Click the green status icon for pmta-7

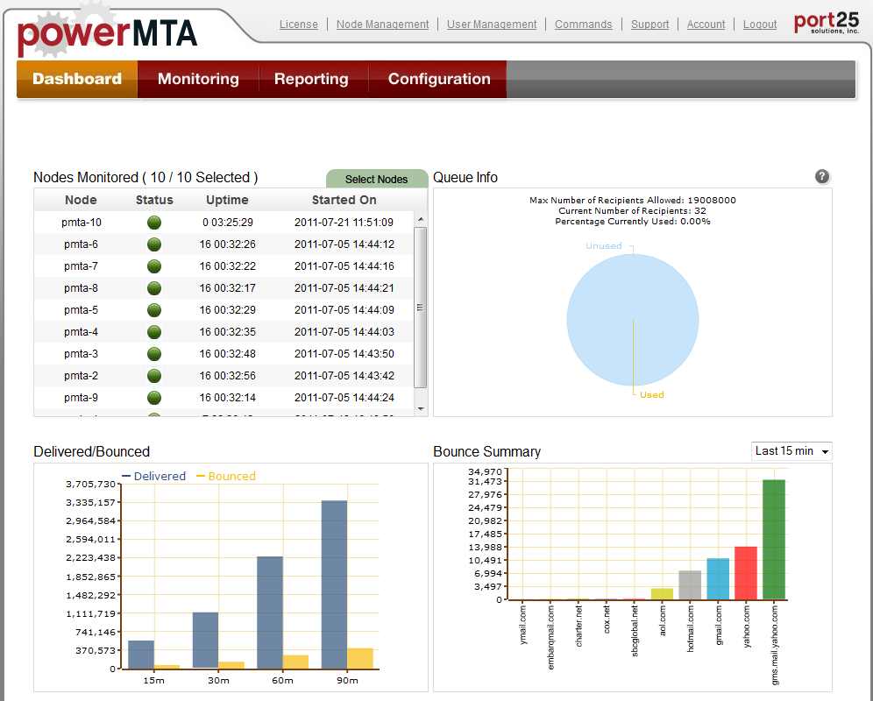[x=154, y=266]
